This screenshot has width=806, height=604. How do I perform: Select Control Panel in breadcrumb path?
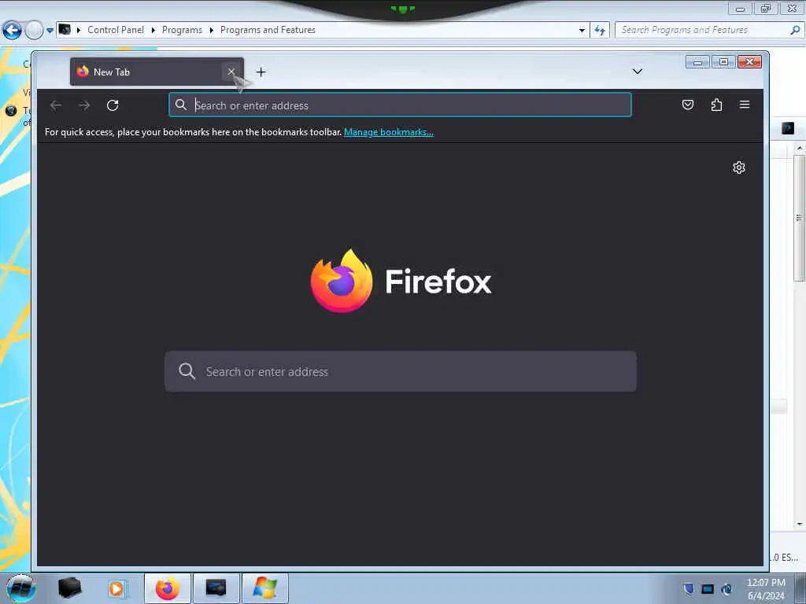click(116, 30)
